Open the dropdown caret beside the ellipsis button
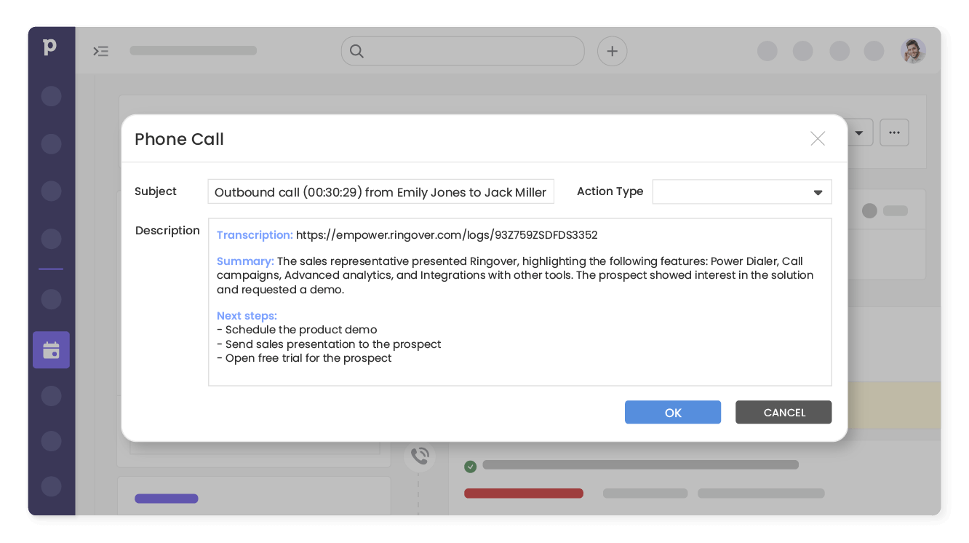This screenshot has width=969, height=543. 859,133
